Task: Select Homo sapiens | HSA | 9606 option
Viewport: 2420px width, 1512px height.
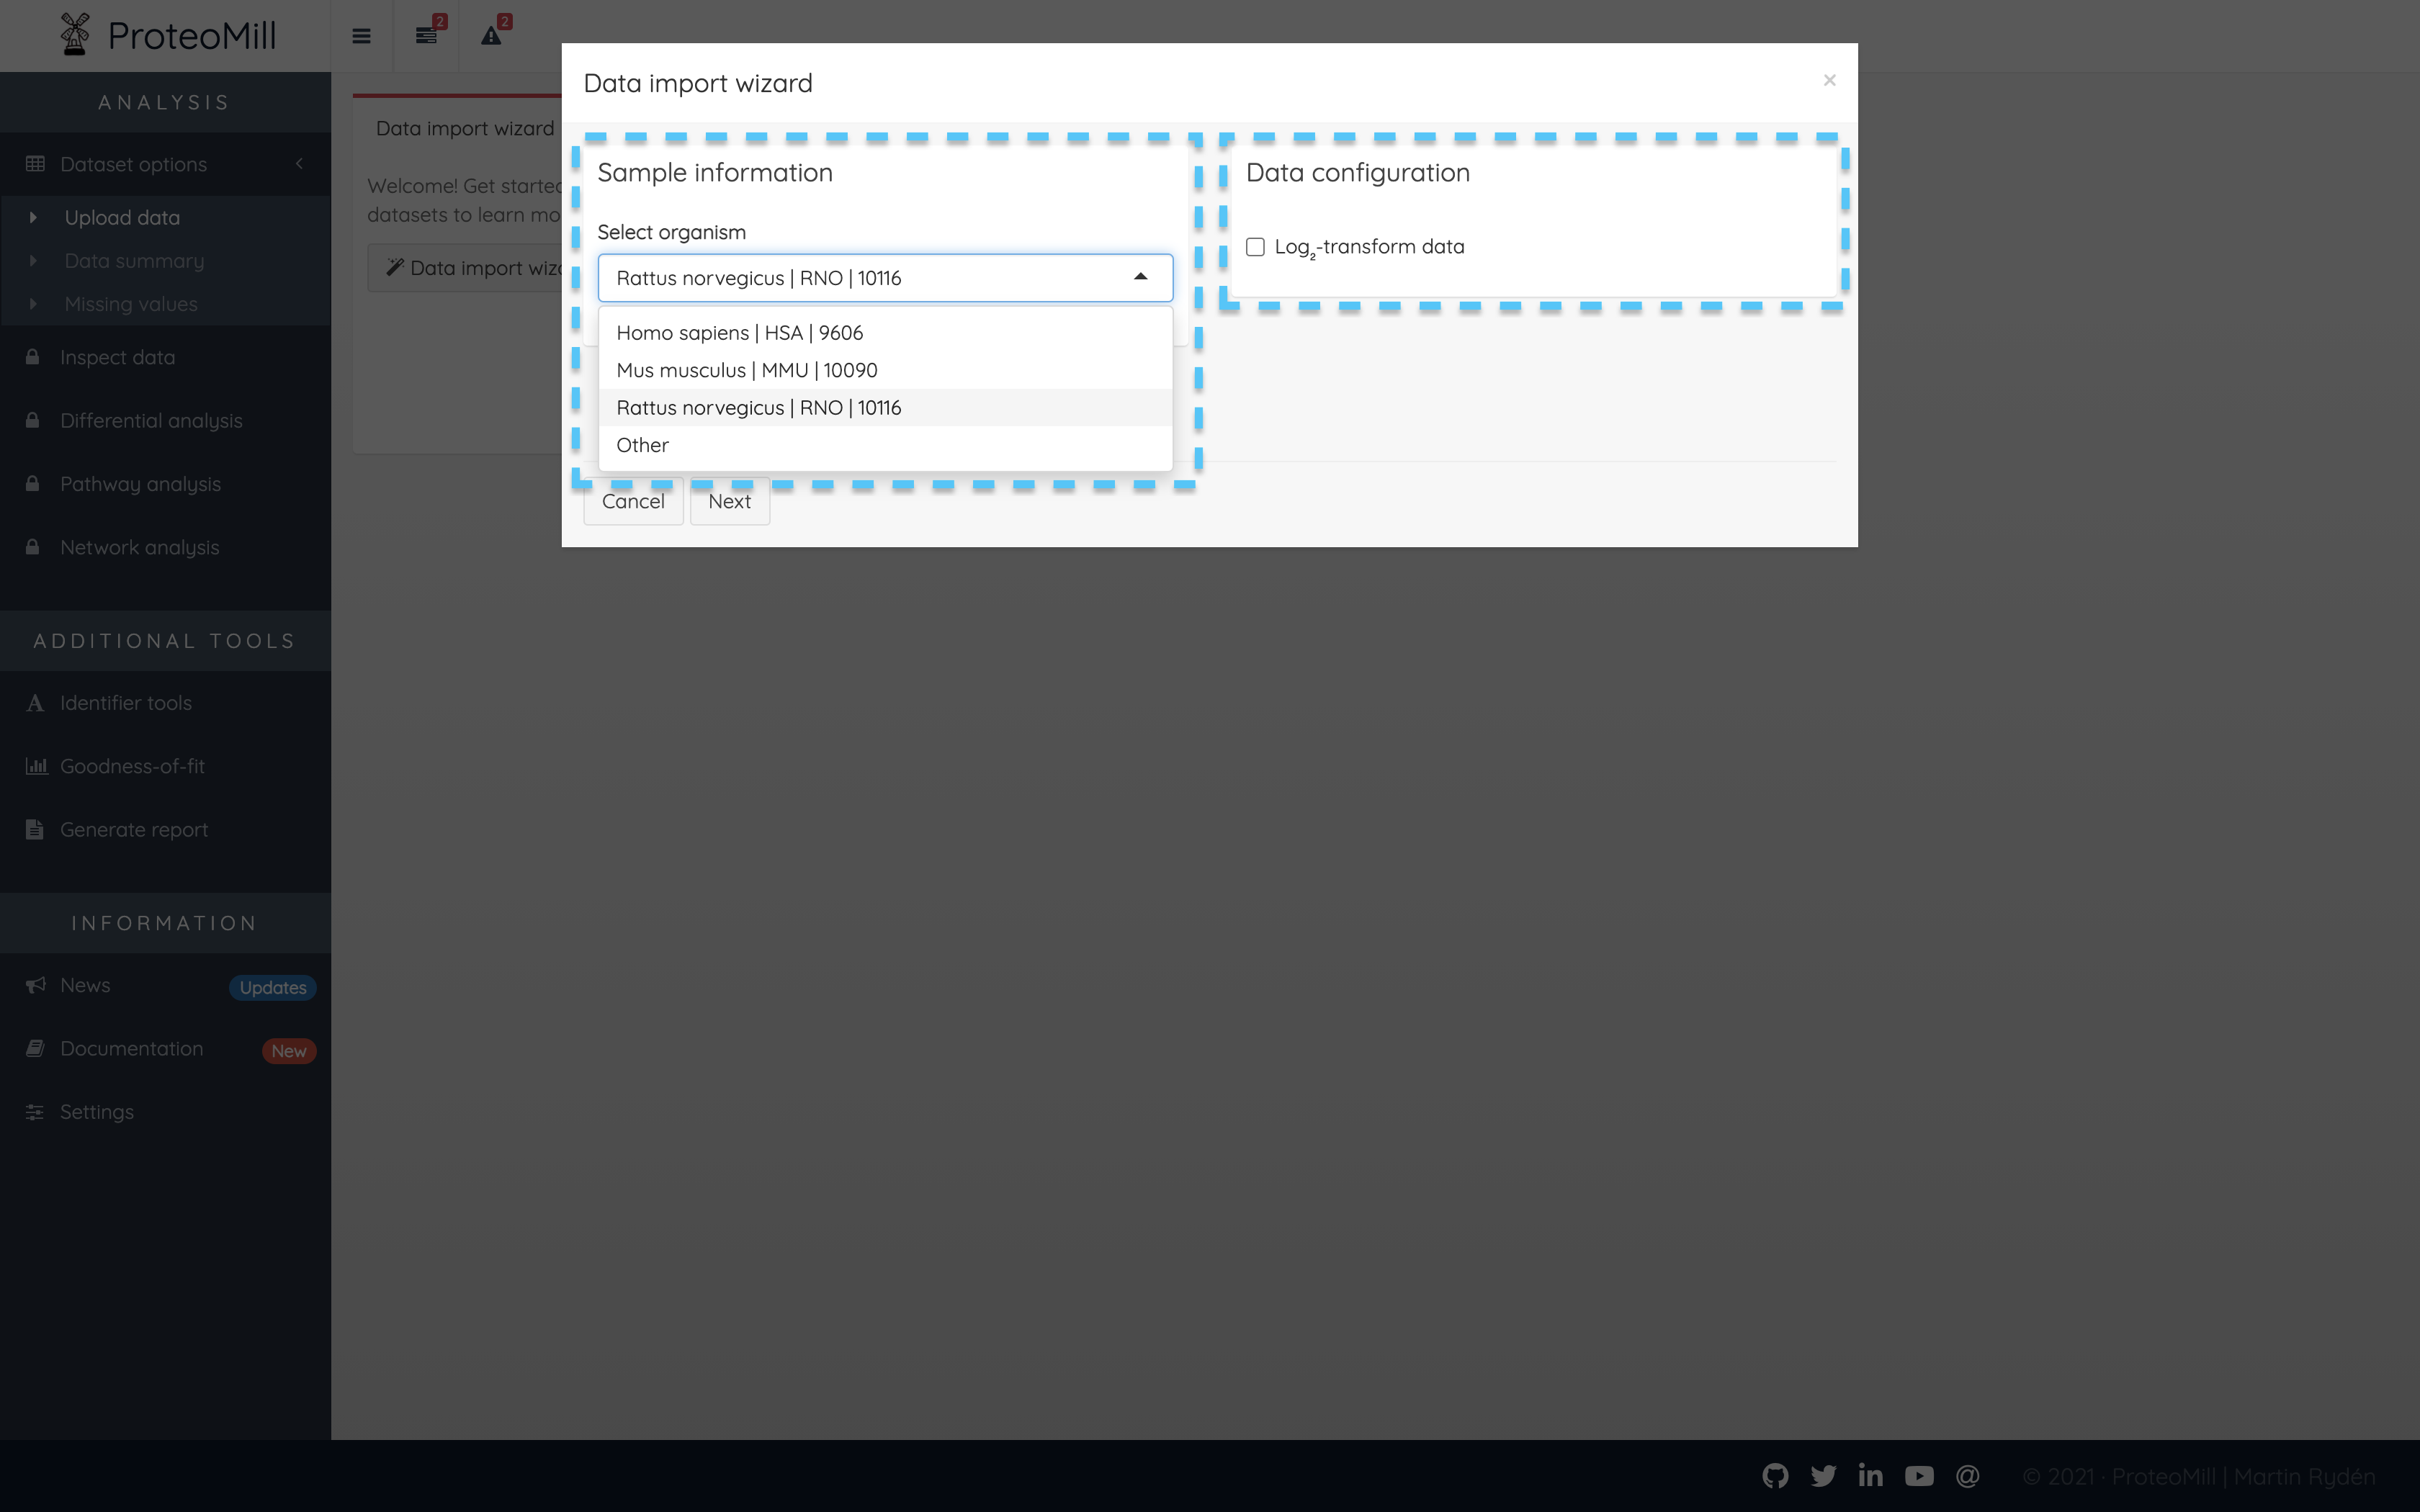Action: pyautogui.click(x=739, y=331)
